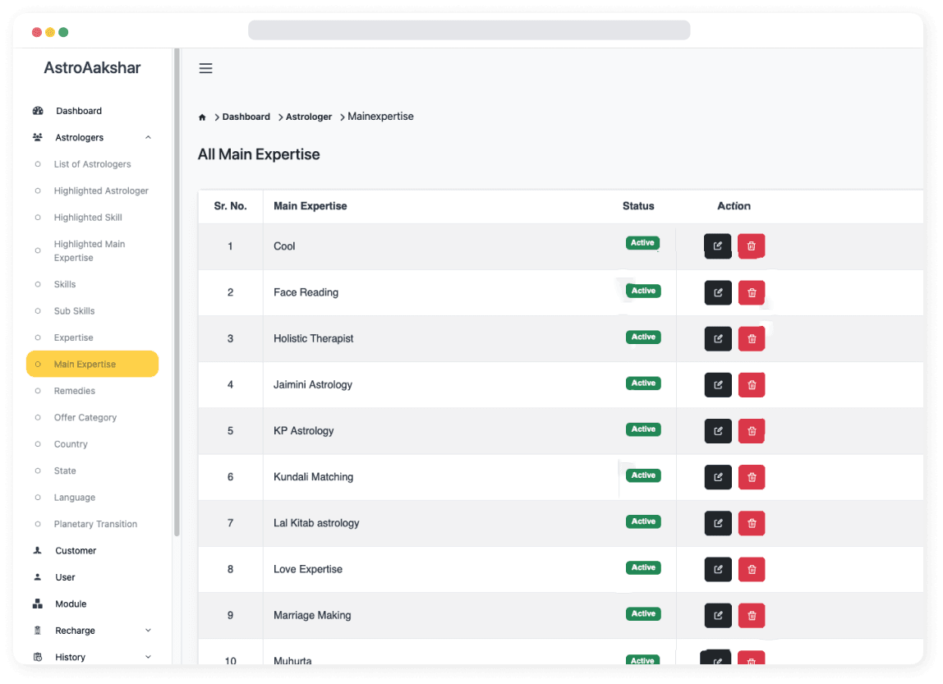Edit the Love Expertise entry
Screen dimensions: 943x684
(716, 569)
